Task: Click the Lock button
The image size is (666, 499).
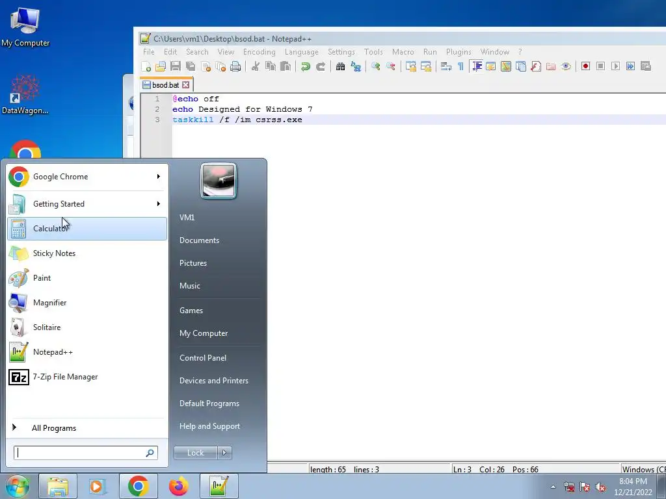Action: point(195,453)
